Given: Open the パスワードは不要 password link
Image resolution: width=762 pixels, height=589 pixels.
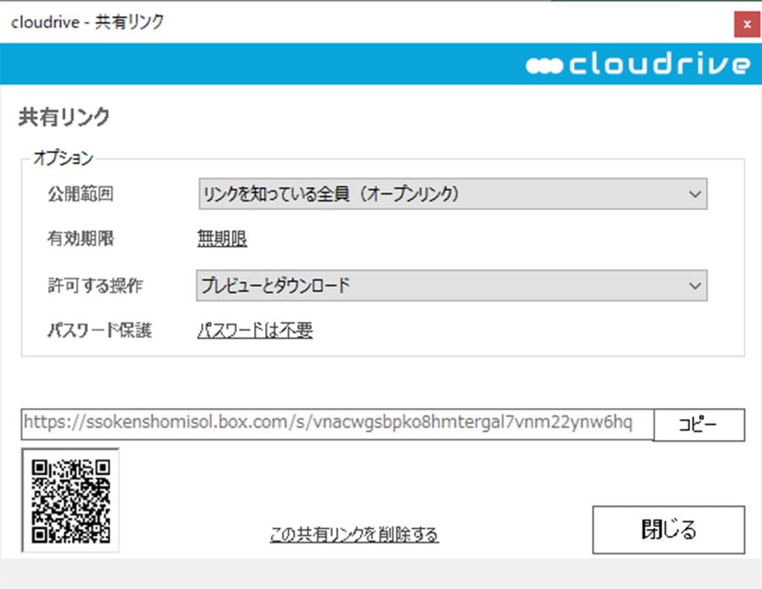Looking at the screenshot, I should [x=255, y=330].
